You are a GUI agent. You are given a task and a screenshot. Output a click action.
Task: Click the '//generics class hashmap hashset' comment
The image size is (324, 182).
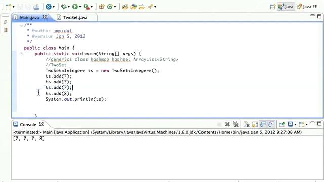[111, 60]
